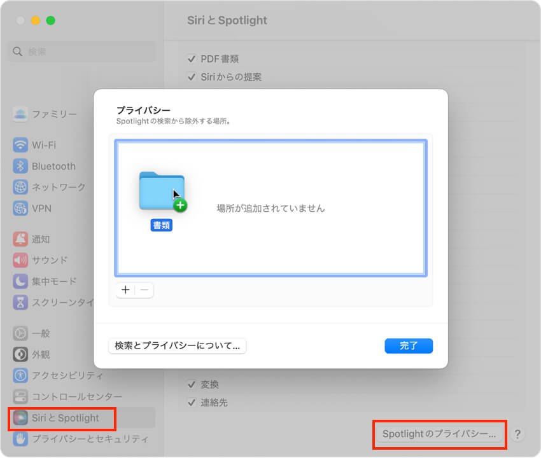Open アクセシビリティ settings icon
Screen dimensions: 541x458
coord(20,375)
